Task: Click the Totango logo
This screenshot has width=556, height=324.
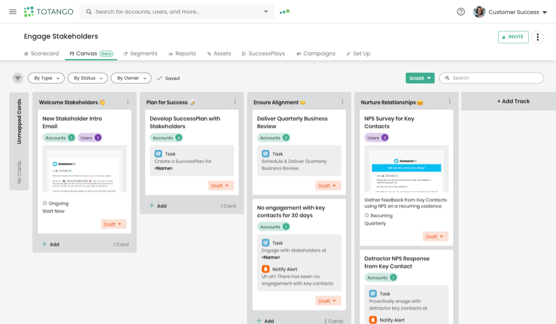Action: pos(48,12)
